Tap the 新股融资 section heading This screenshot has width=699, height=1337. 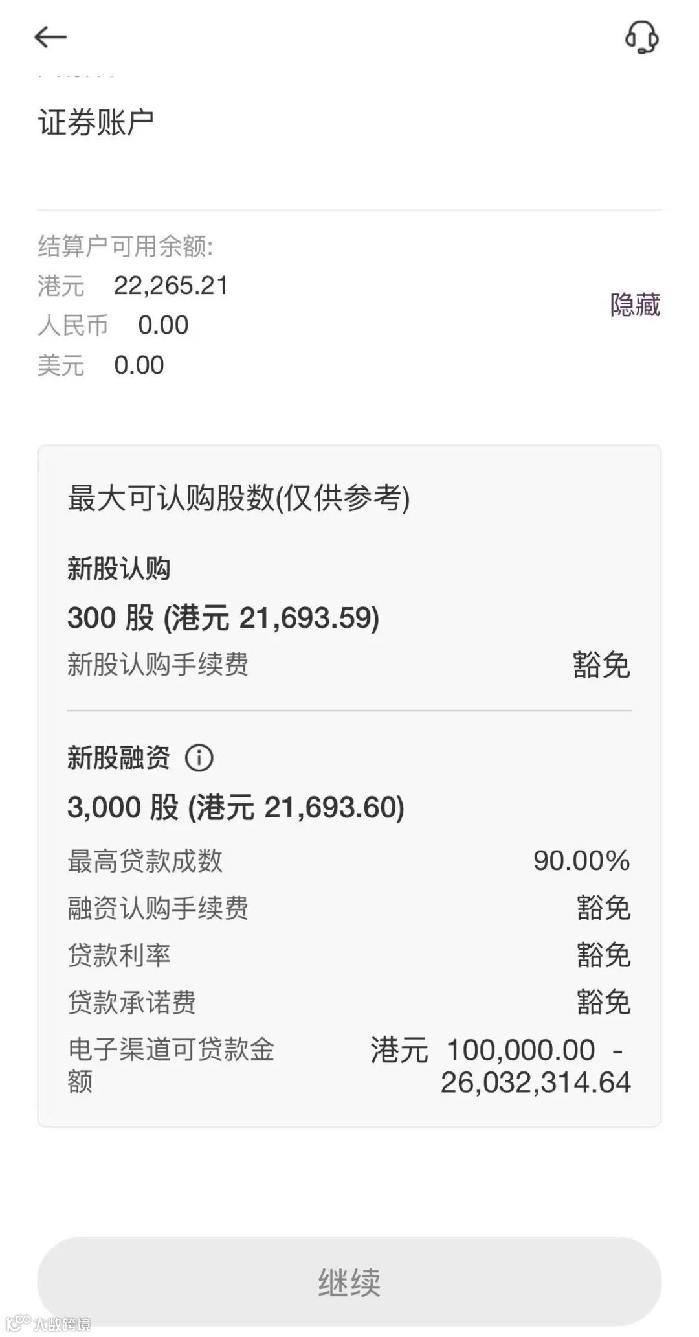pyautogui.click(x=118, y=757)
